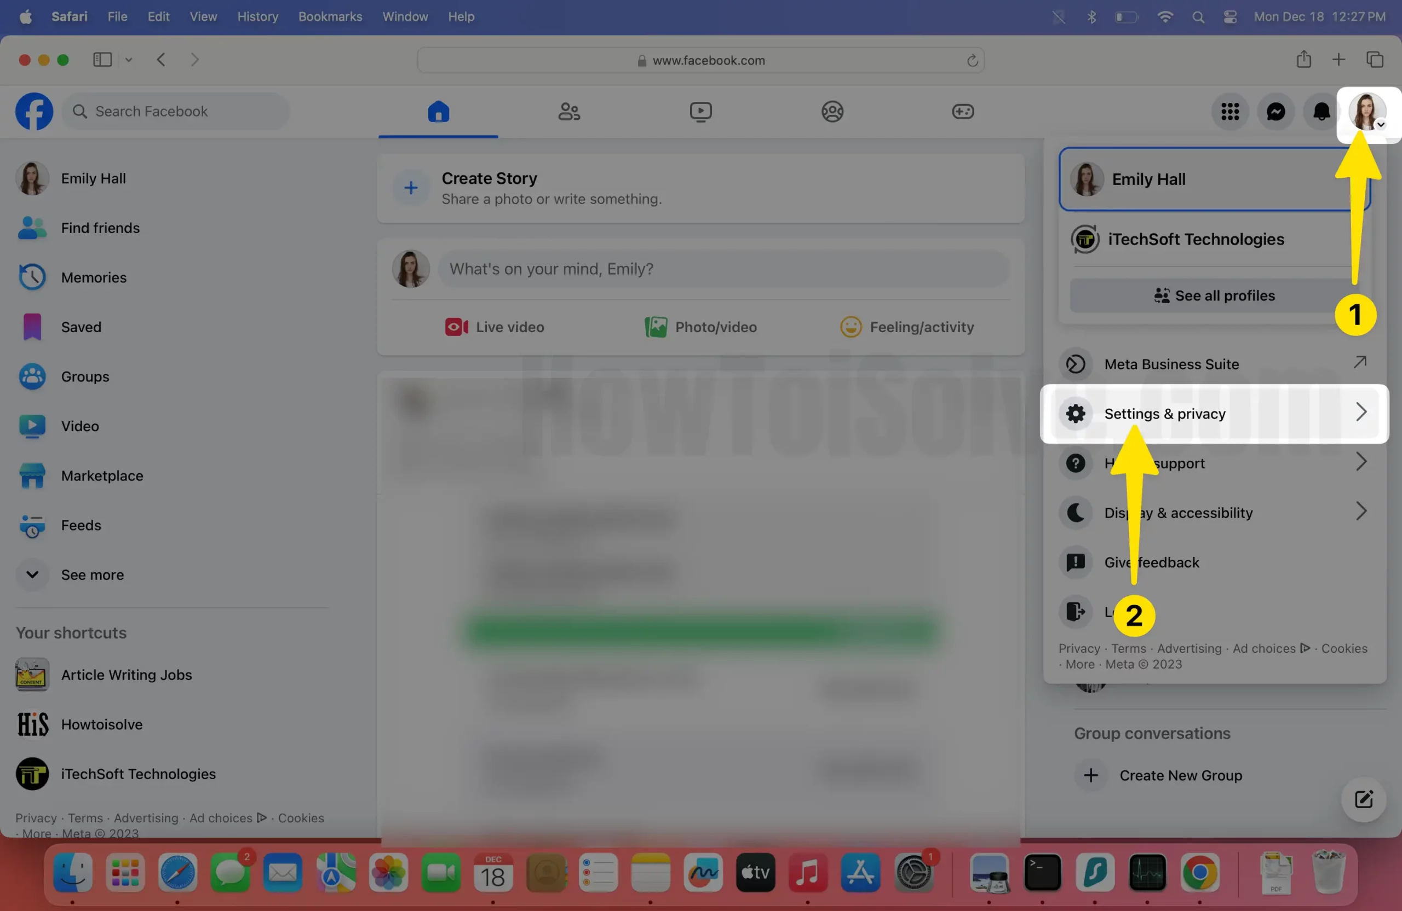Open the notifications bell
The height and width of the screenshot is (911, 1402).
coord(1321,111)
